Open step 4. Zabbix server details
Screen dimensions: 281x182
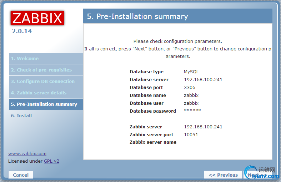point(46,93)
